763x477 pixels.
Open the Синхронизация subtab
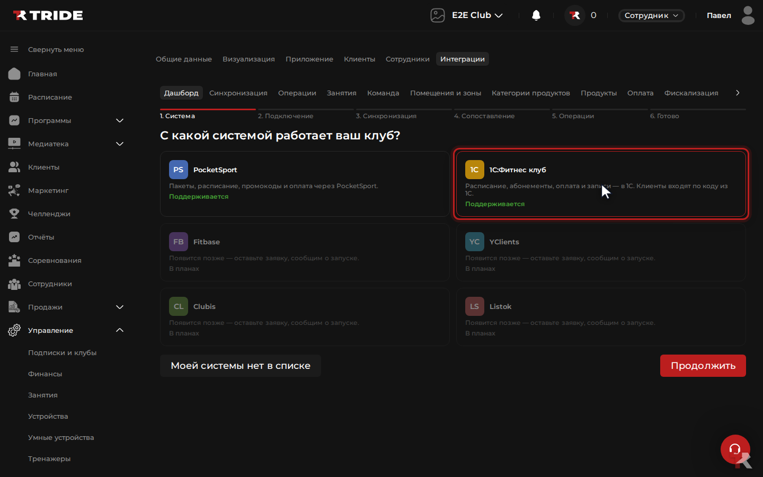pos(238,93)
